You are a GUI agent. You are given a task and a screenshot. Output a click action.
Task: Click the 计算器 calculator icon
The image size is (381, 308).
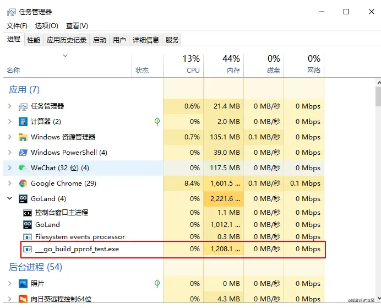[23, 122]
